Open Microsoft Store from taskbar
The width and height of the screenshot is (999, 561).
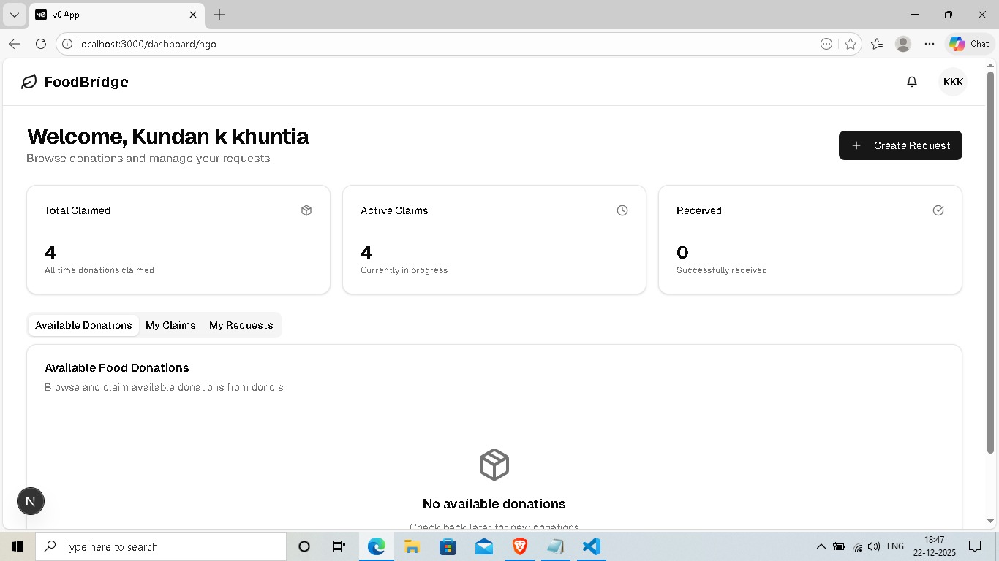coord(448,546)
